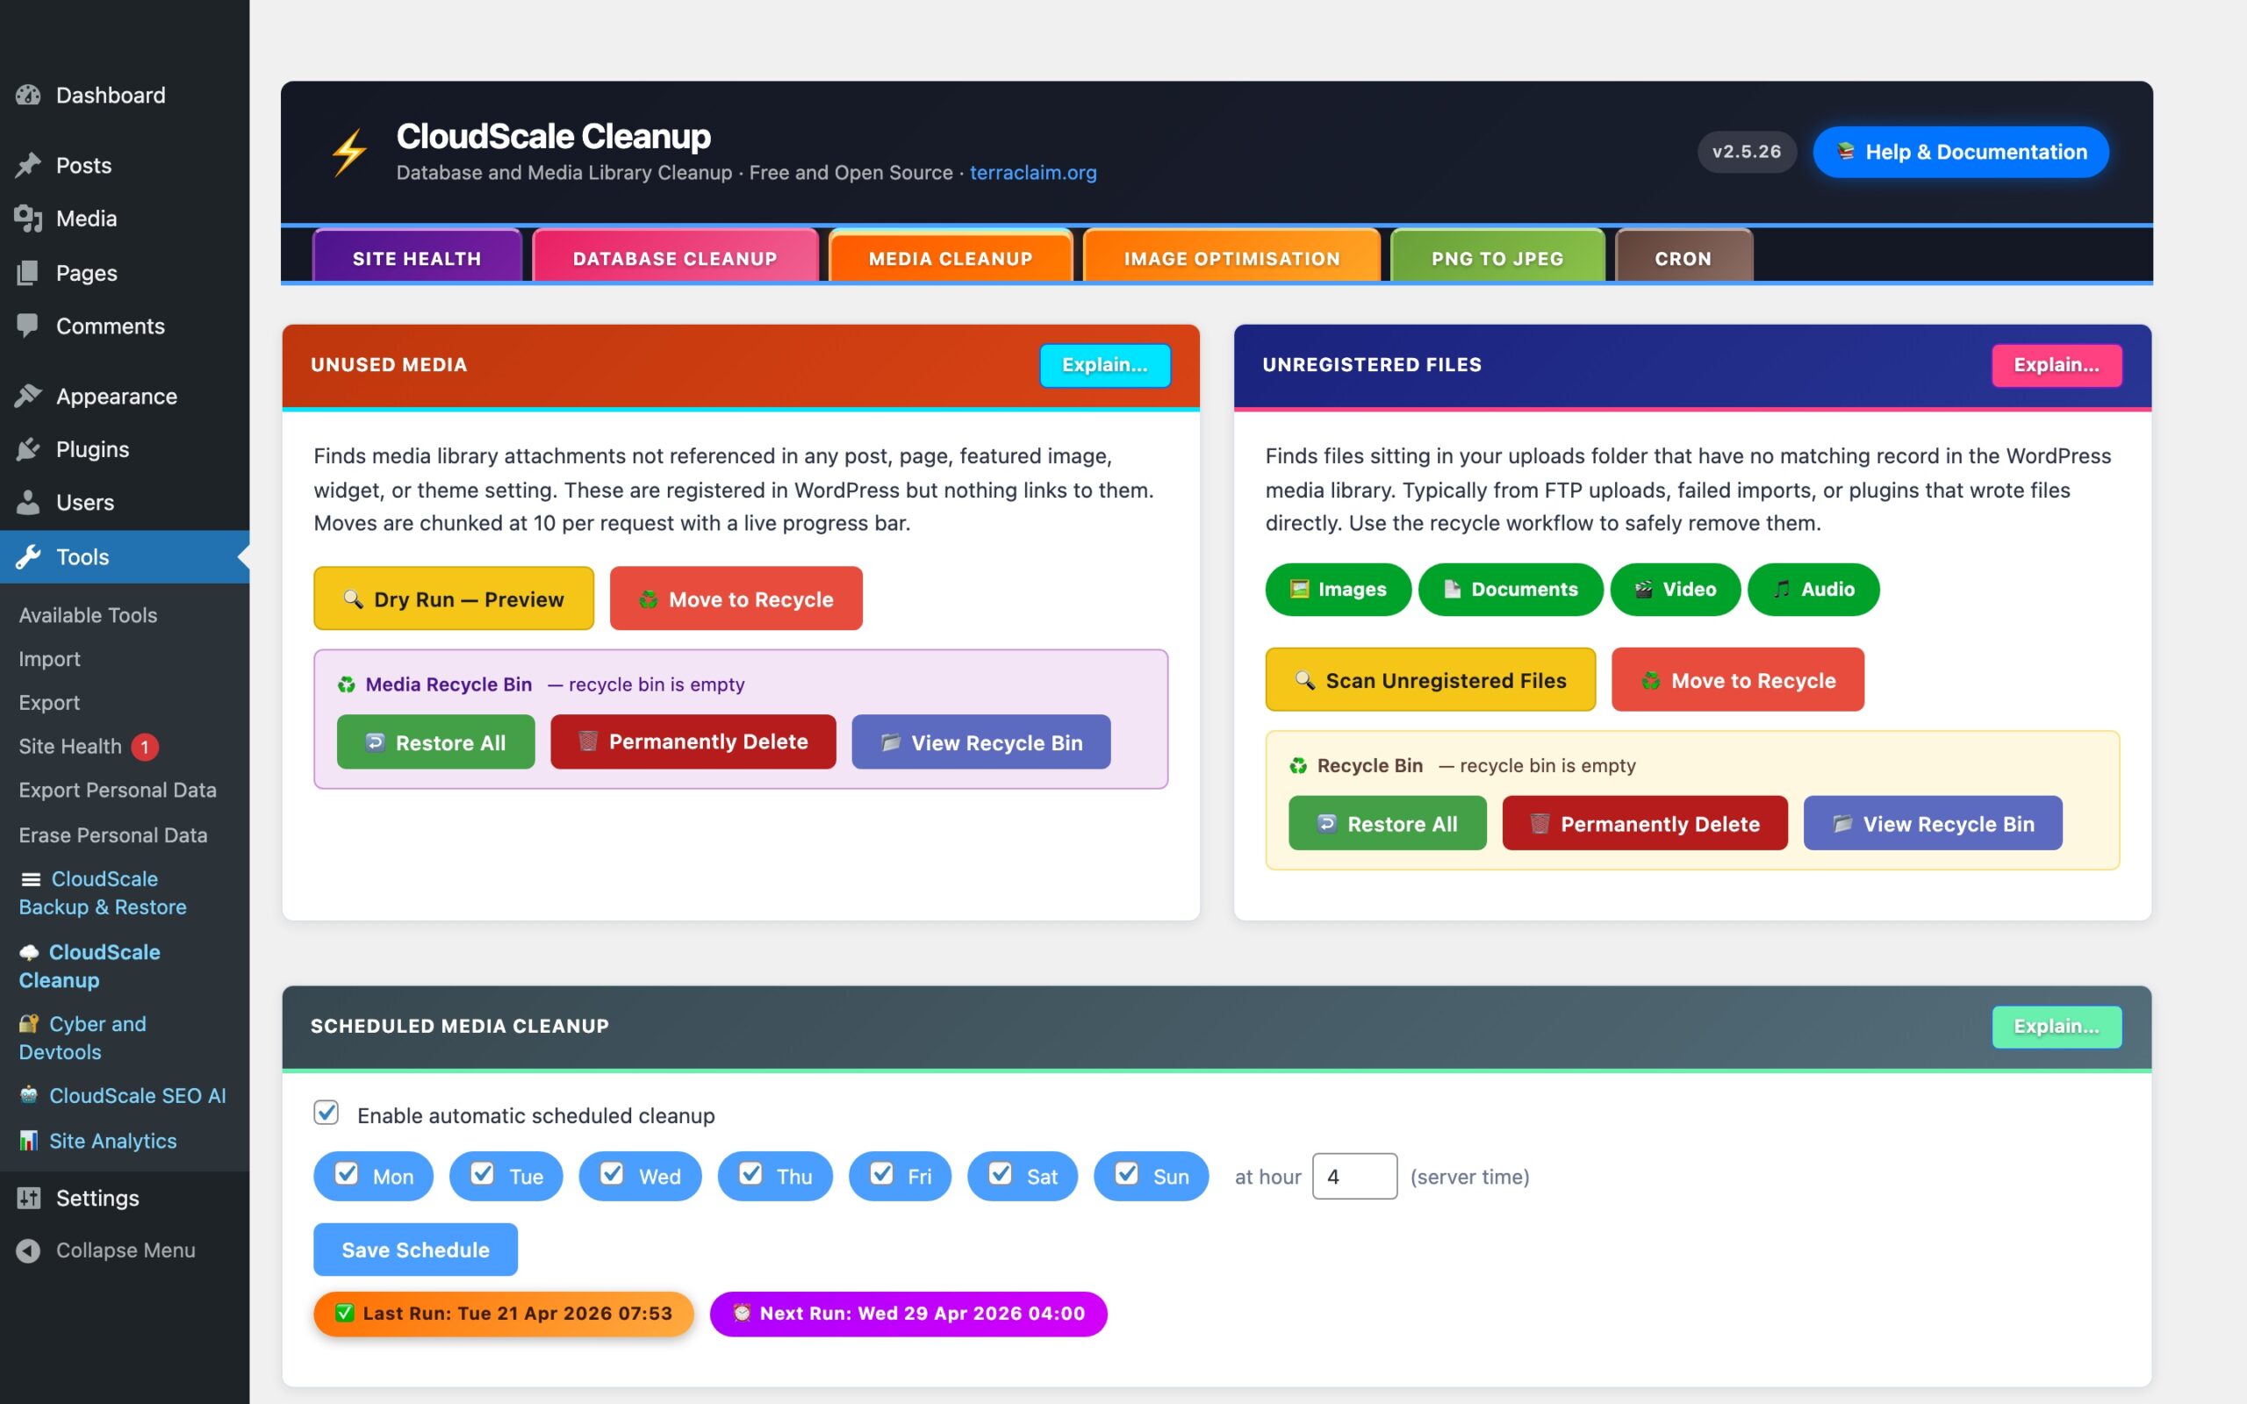The image size is (2247, 1404).
Task: Open Site Analytics from the sidebar
Action: pyautogui.click(x=112, y=1140)
